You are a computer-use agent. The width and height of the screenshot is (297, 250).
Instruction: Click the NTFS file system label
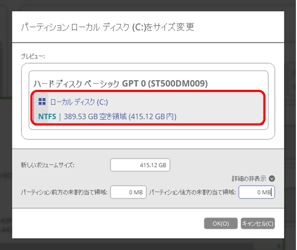[47, 116]
